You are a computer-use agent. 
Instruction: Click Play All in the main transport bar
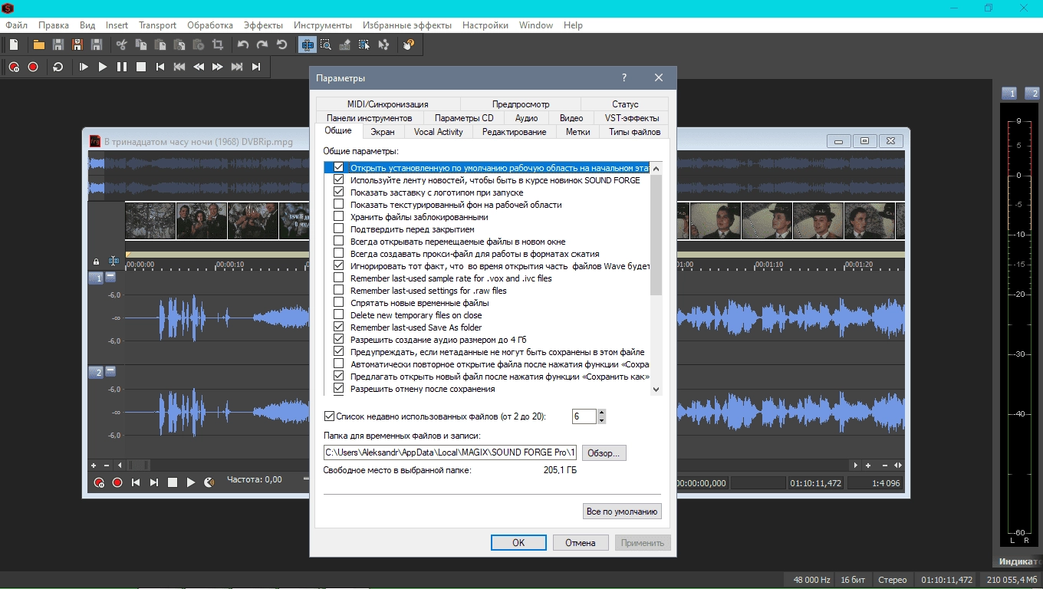coord(84,67)
